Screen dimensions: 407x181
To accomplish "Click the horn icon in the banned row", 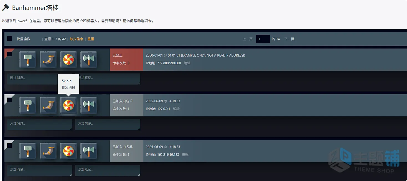I will pyautogui.click(x=48, y=60).
